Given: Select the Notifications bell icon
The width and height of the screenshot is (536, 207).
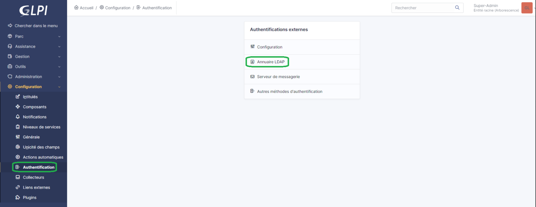Looking at the screenshot, I should point(18,117).
